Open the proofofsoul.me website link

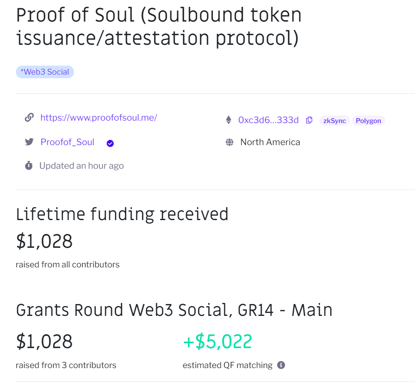tap(99, 117)
